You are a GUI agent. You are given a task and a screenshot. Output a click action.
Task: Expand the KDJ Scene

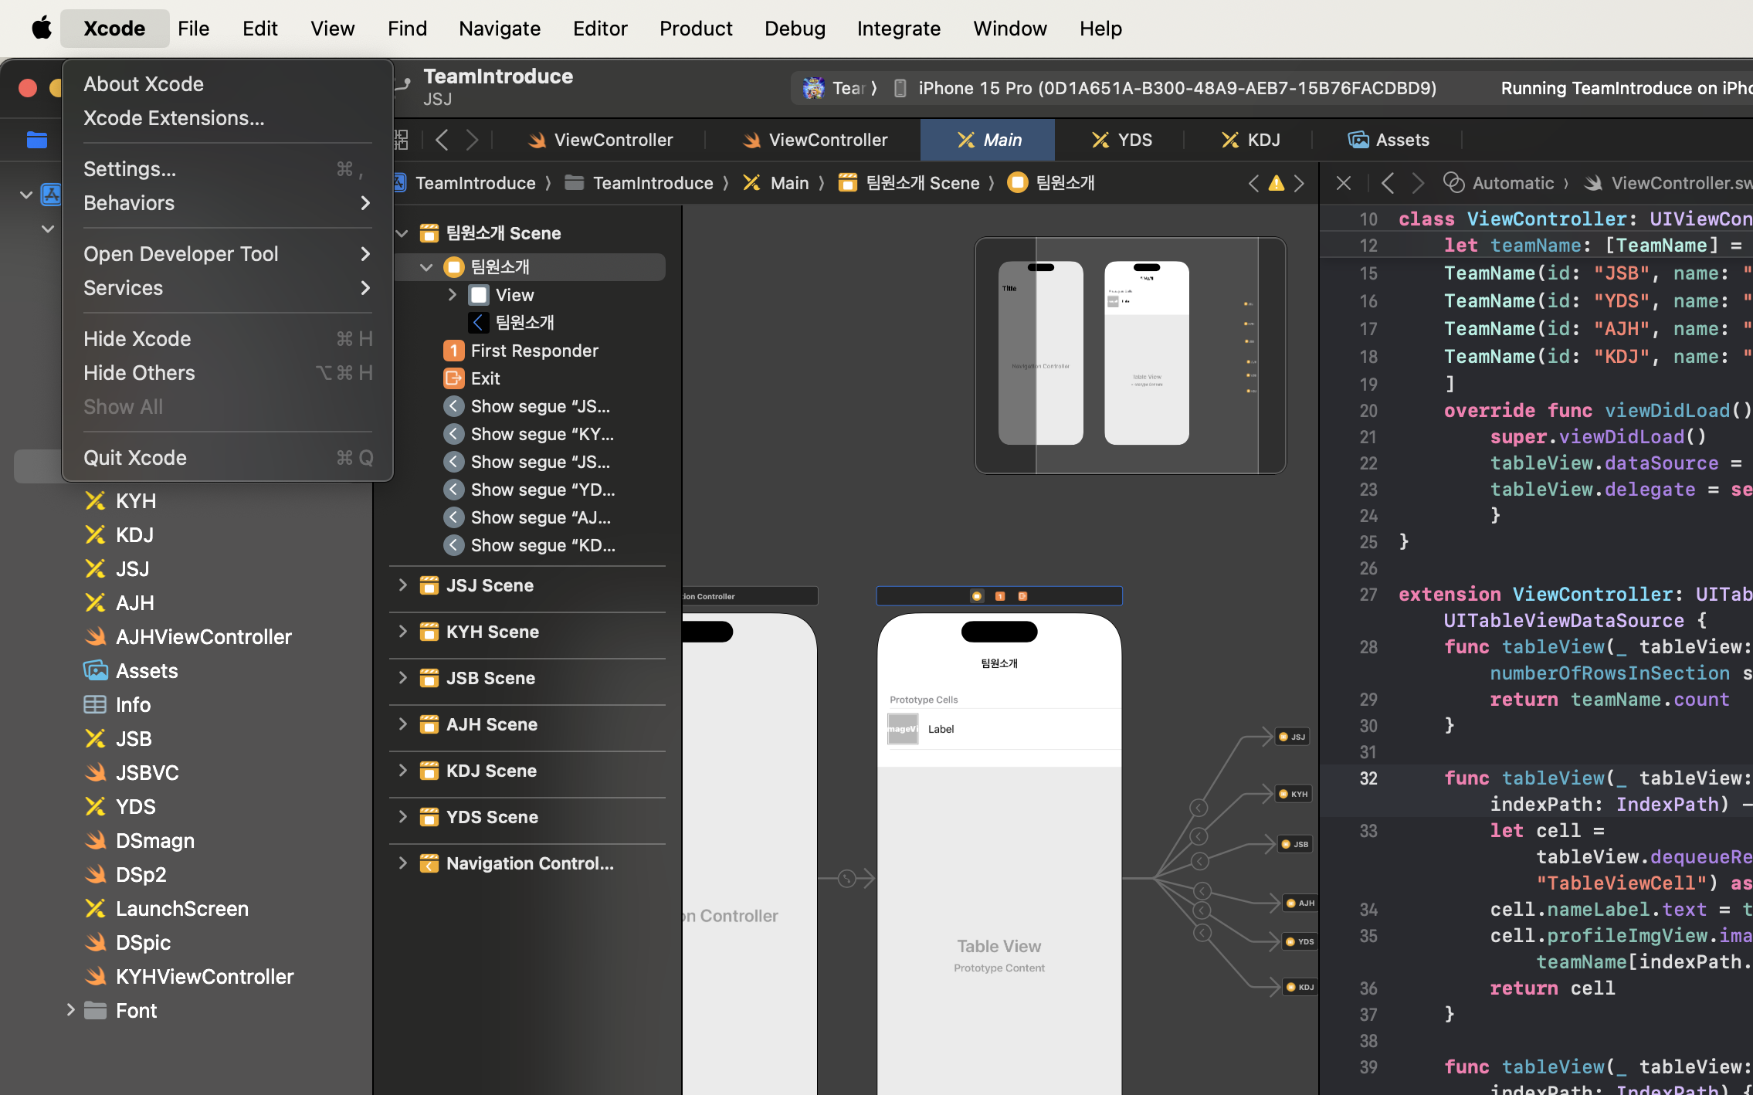coord(402,770)
